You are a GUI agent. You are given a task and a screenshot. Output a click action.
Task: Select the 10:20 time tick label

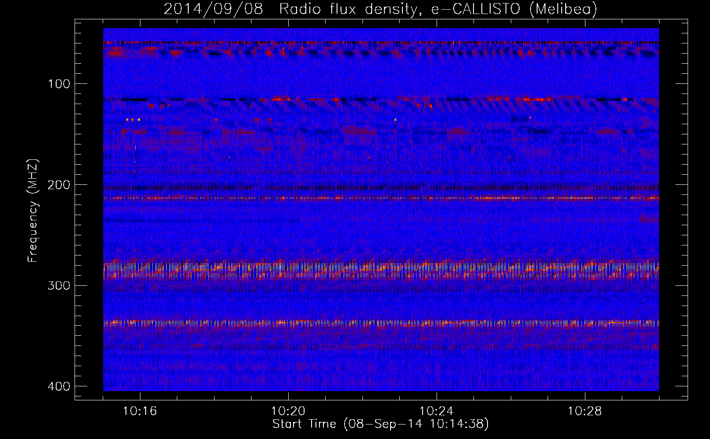[x=288, y=411]
